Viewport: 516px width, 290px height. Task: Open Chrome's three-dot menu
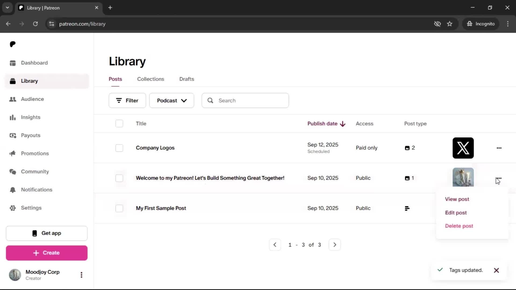coord(508,24)
